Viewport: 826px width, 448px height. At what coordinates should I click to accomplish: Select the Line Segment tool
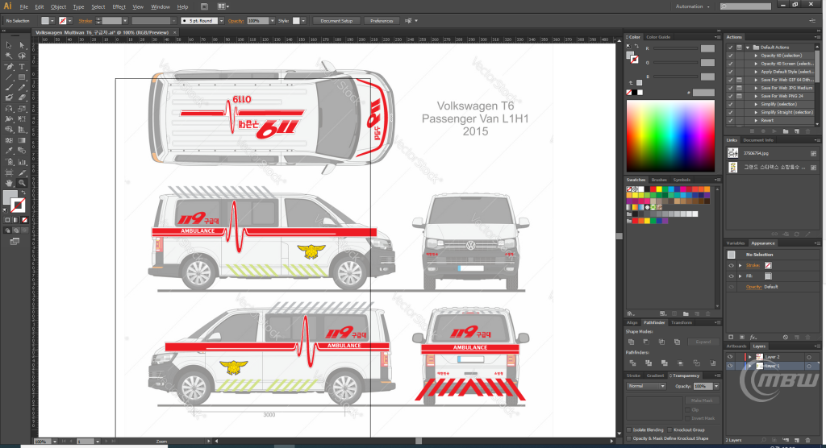coord(9,77)
